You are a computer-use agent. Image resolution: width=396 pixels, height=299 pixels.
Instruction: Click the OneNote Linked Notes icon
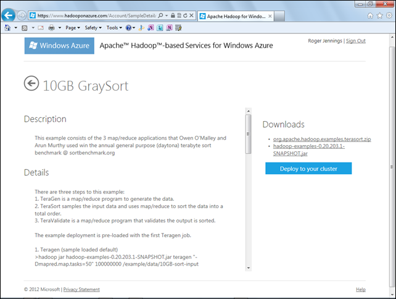169,28
